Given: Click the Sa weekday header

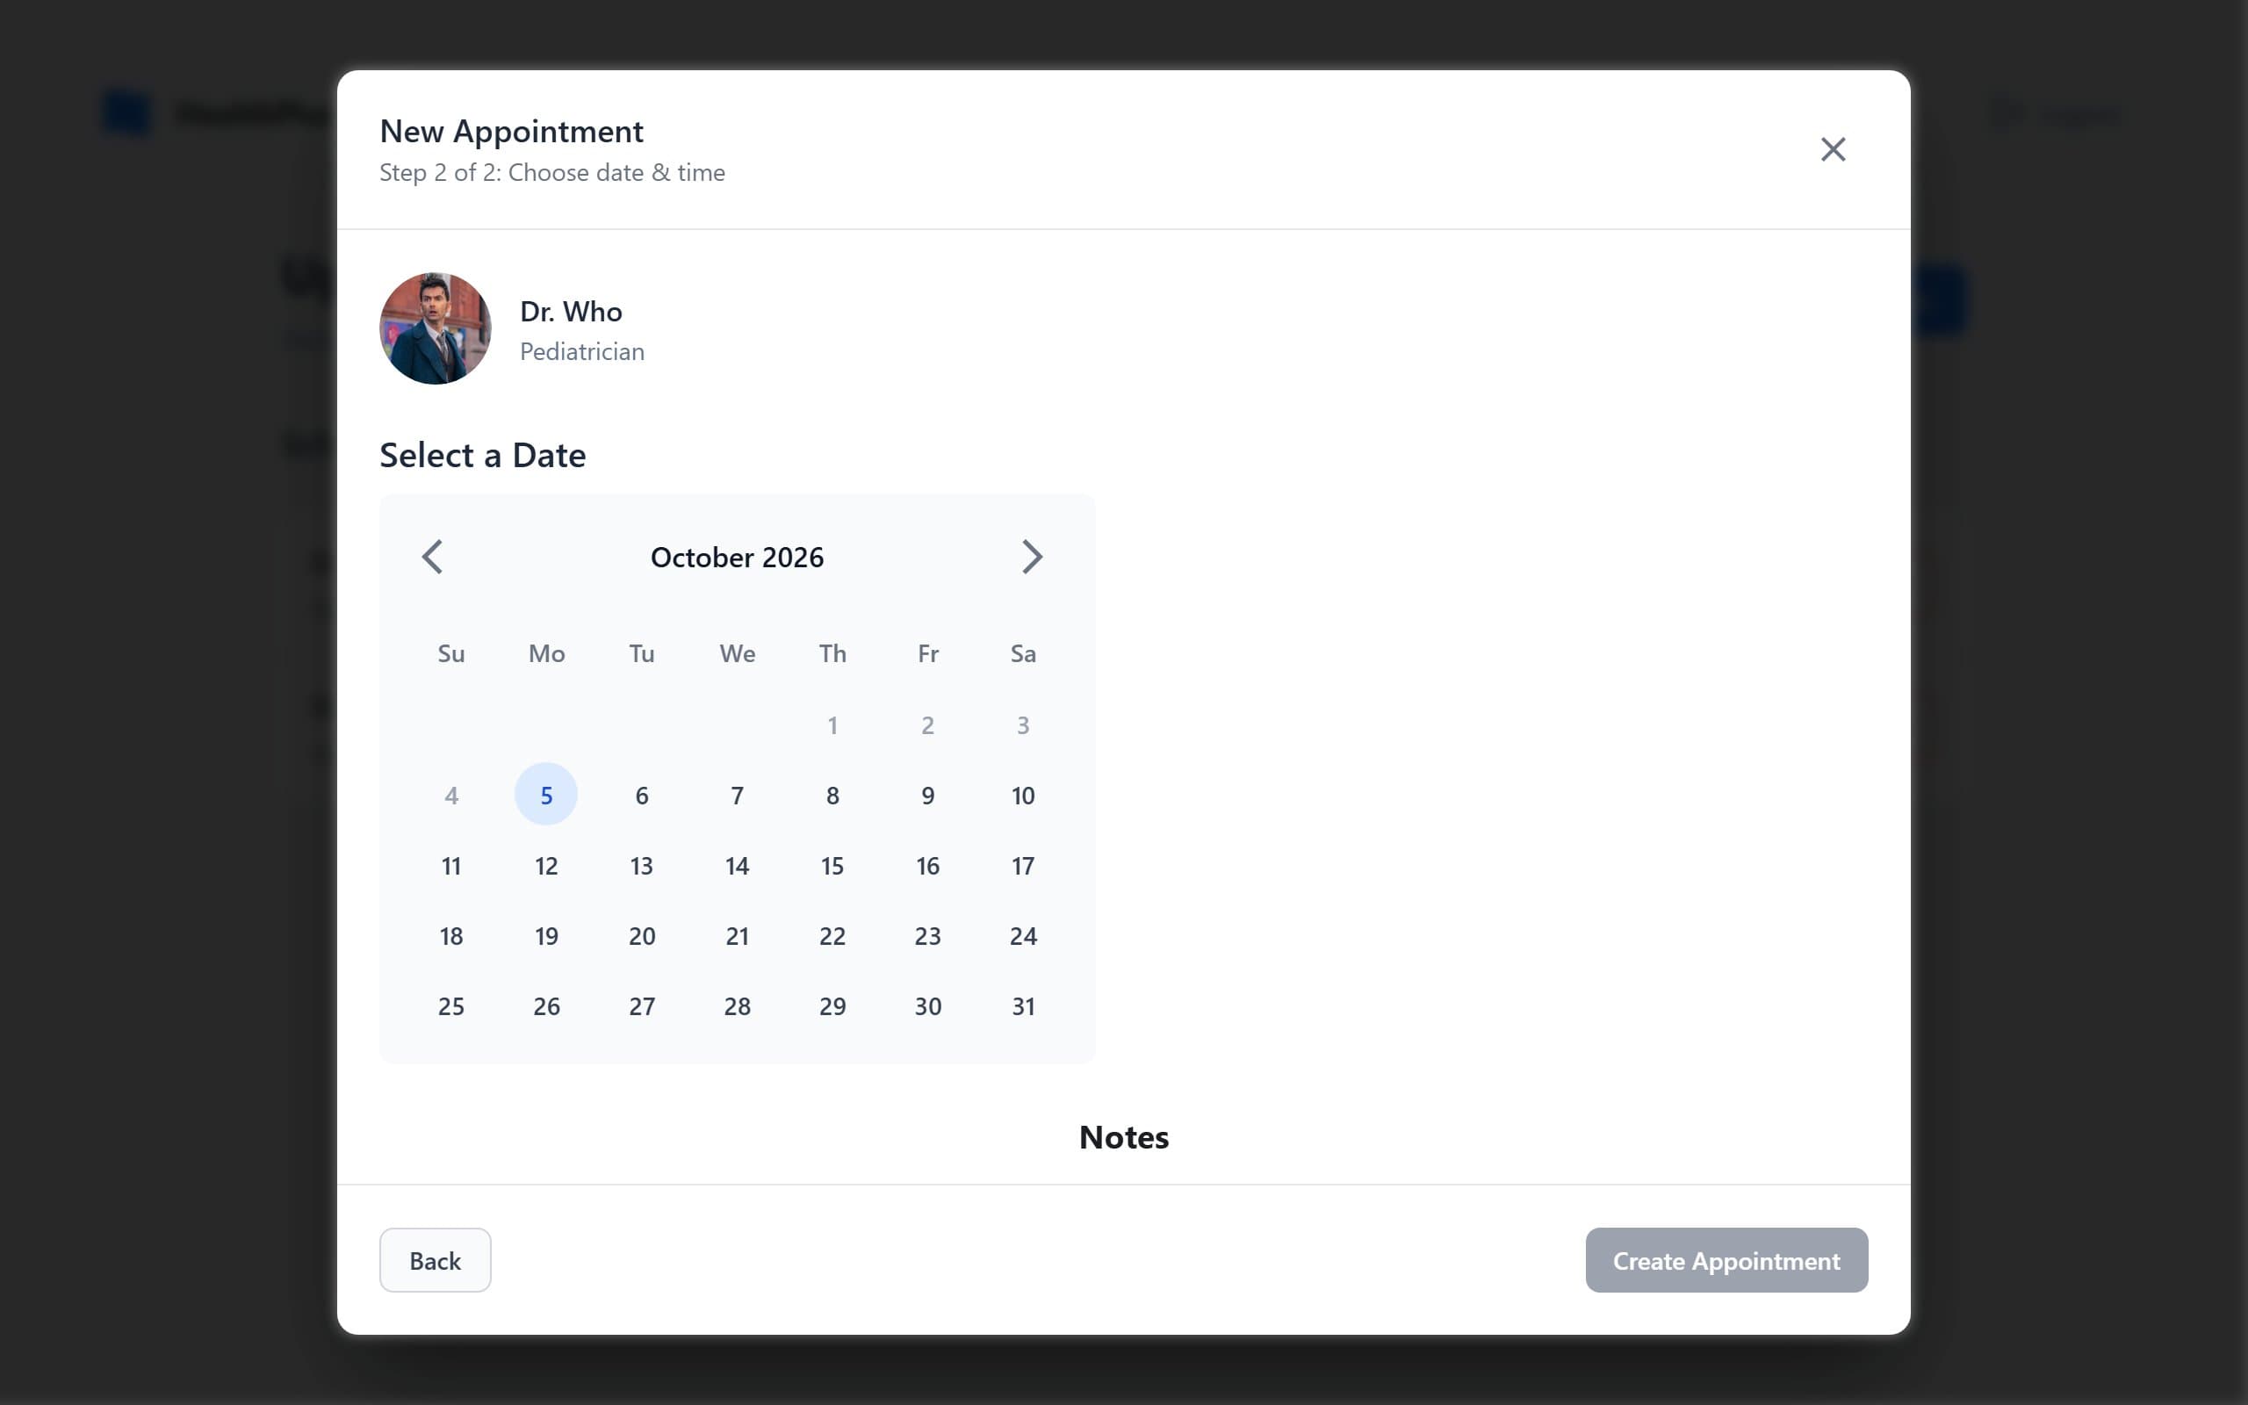Looking at the screenshot, I should coord(1023,653).
